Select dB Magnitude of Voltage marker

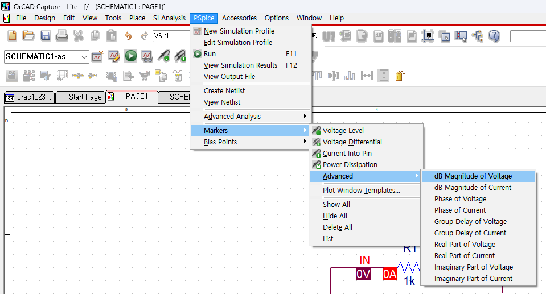(x=478, y=176)
